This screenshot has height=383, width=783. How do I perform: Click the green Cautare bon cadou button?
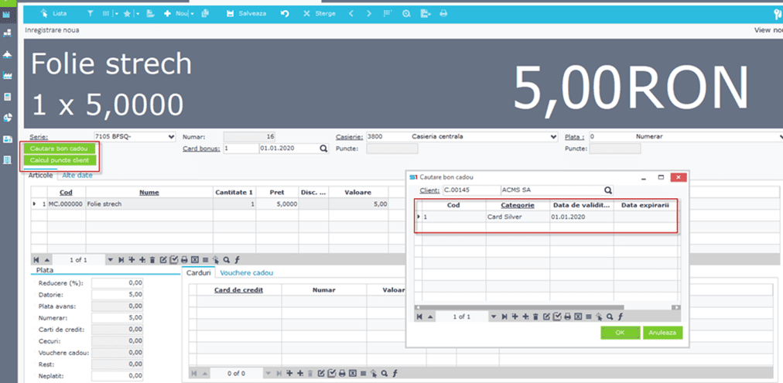59,148
